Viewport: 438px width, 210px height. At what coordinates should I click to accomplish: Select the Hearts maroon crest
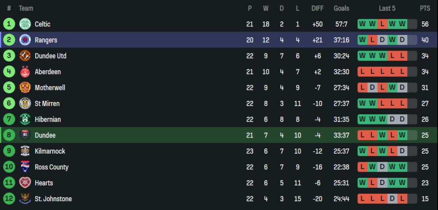click(24, 183)
